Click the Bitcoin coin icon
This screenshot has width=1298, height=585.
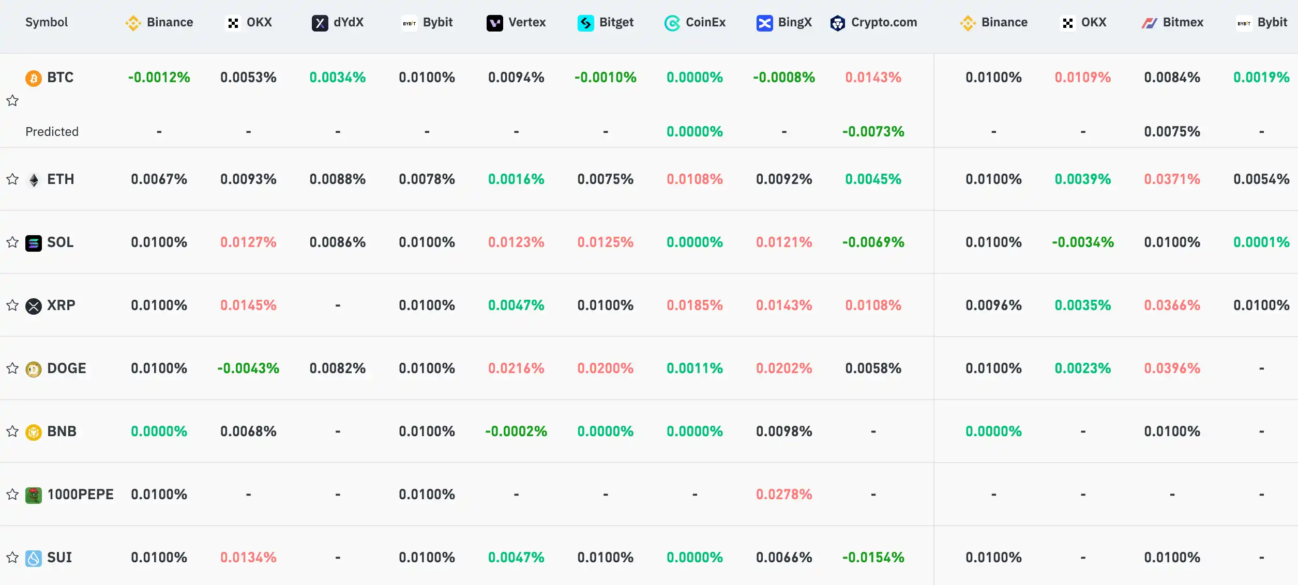[34, 78]
